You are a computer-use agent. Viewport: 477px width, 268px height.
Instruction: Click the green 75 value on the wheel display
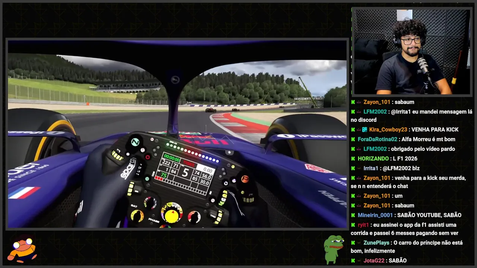tap(163, 175)
